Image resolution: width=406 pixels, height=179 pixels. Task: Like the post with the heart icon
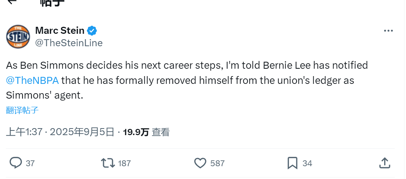(200, 163)
